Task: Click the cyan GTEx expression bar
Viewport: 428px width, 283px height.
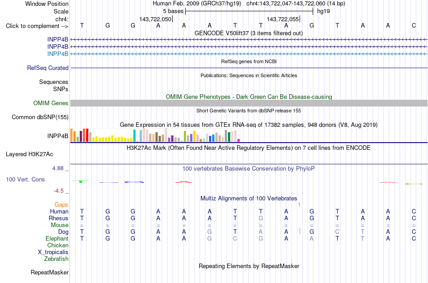Action: pos(134,135)
